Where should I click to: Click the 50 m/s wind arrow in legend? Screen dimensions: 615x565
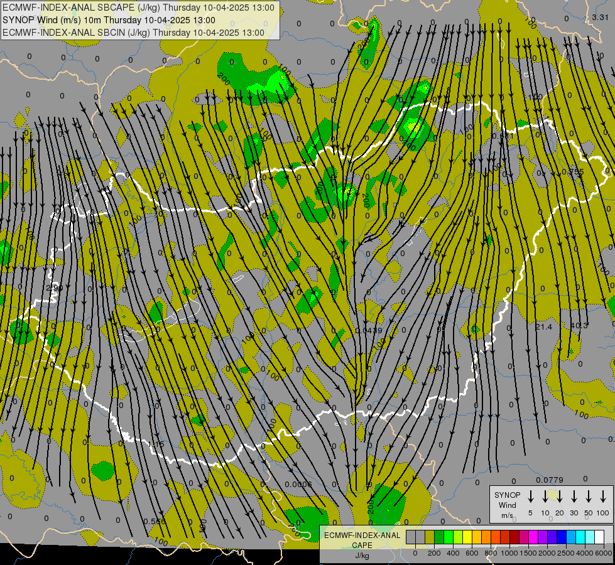(589, 497)
